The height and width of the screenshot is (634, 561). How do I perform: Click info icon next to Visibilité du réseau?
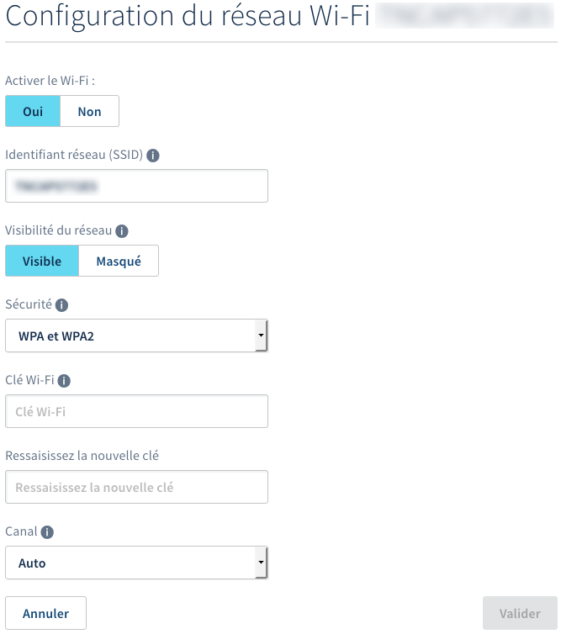122,230
